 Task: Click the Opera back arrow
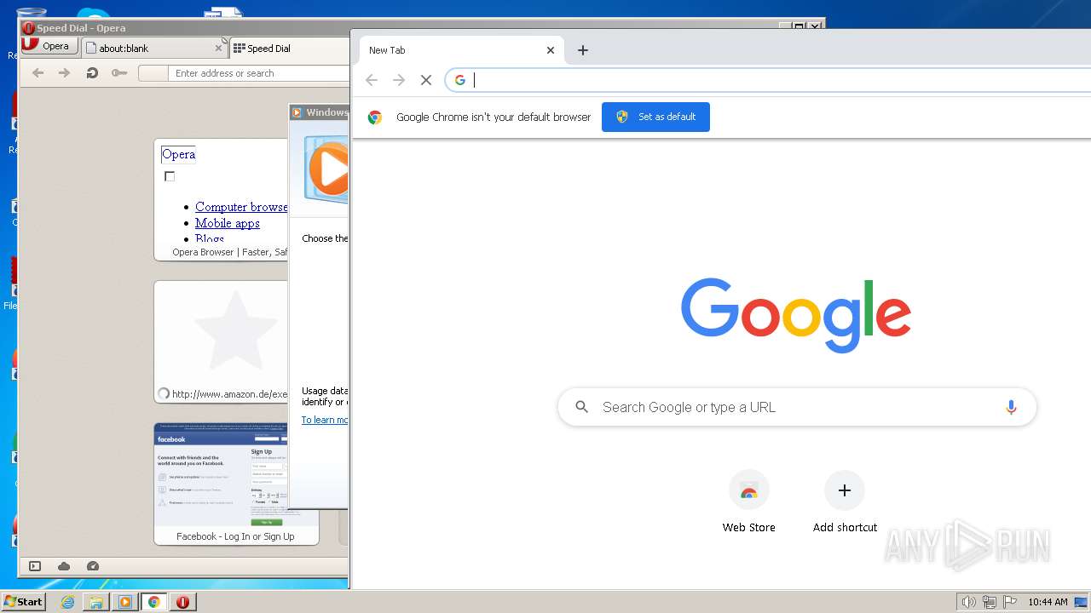[x=38, y=73]
